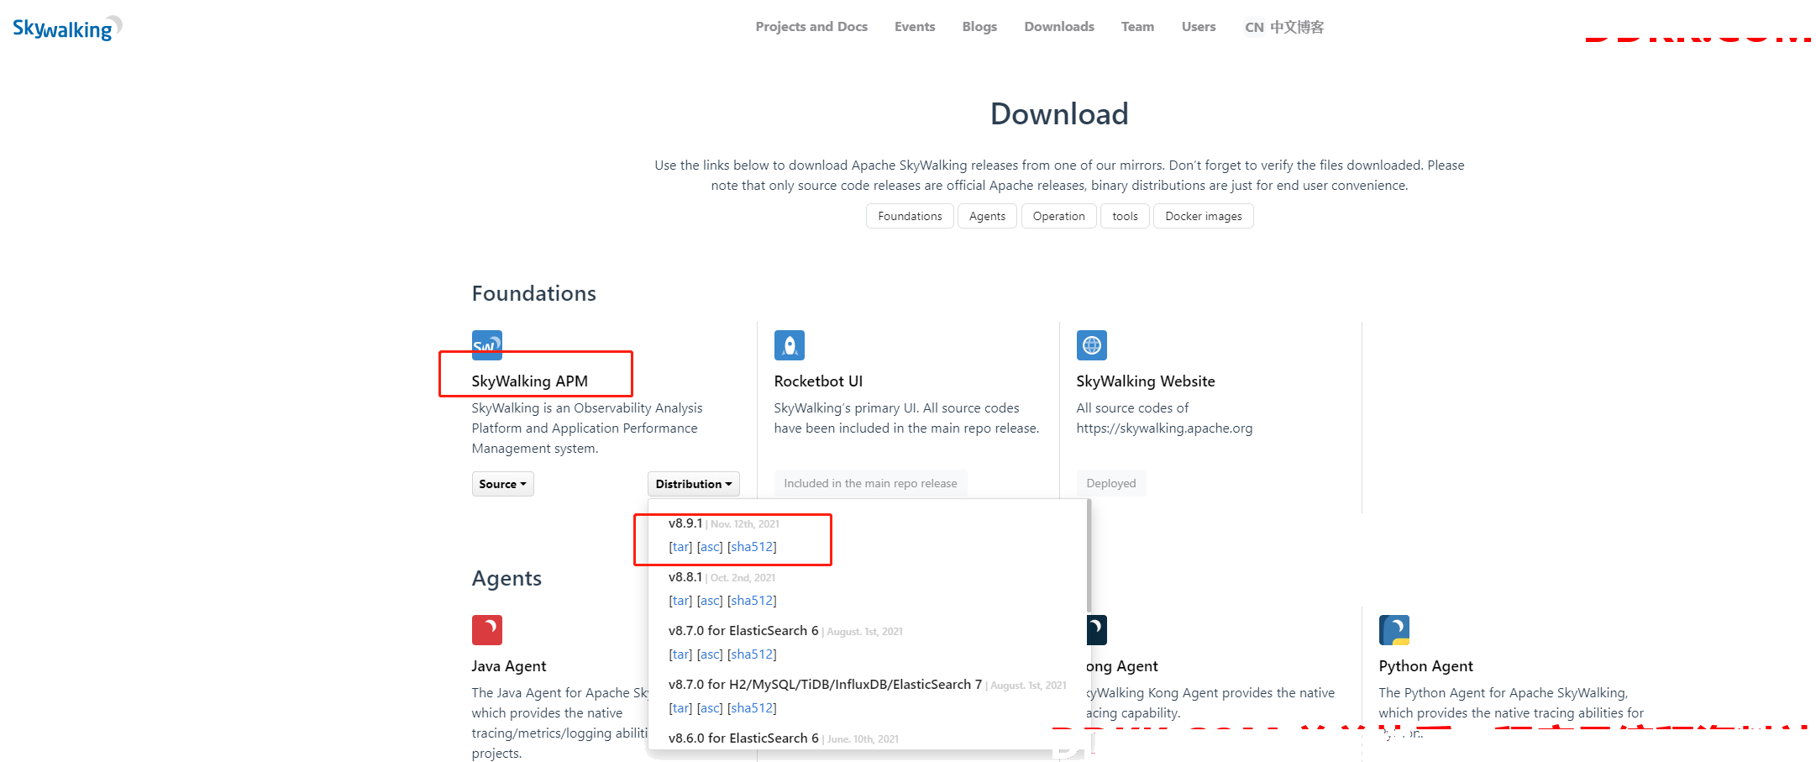Click the Python Agent title
This screenshot has height=762, width=1816.
coord(1425,666)
